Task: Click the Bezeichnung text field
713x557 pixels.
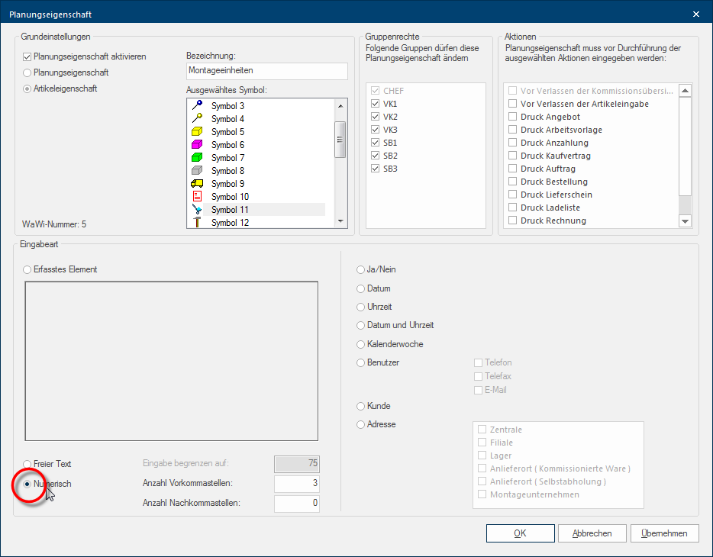Action: [266, 71]
